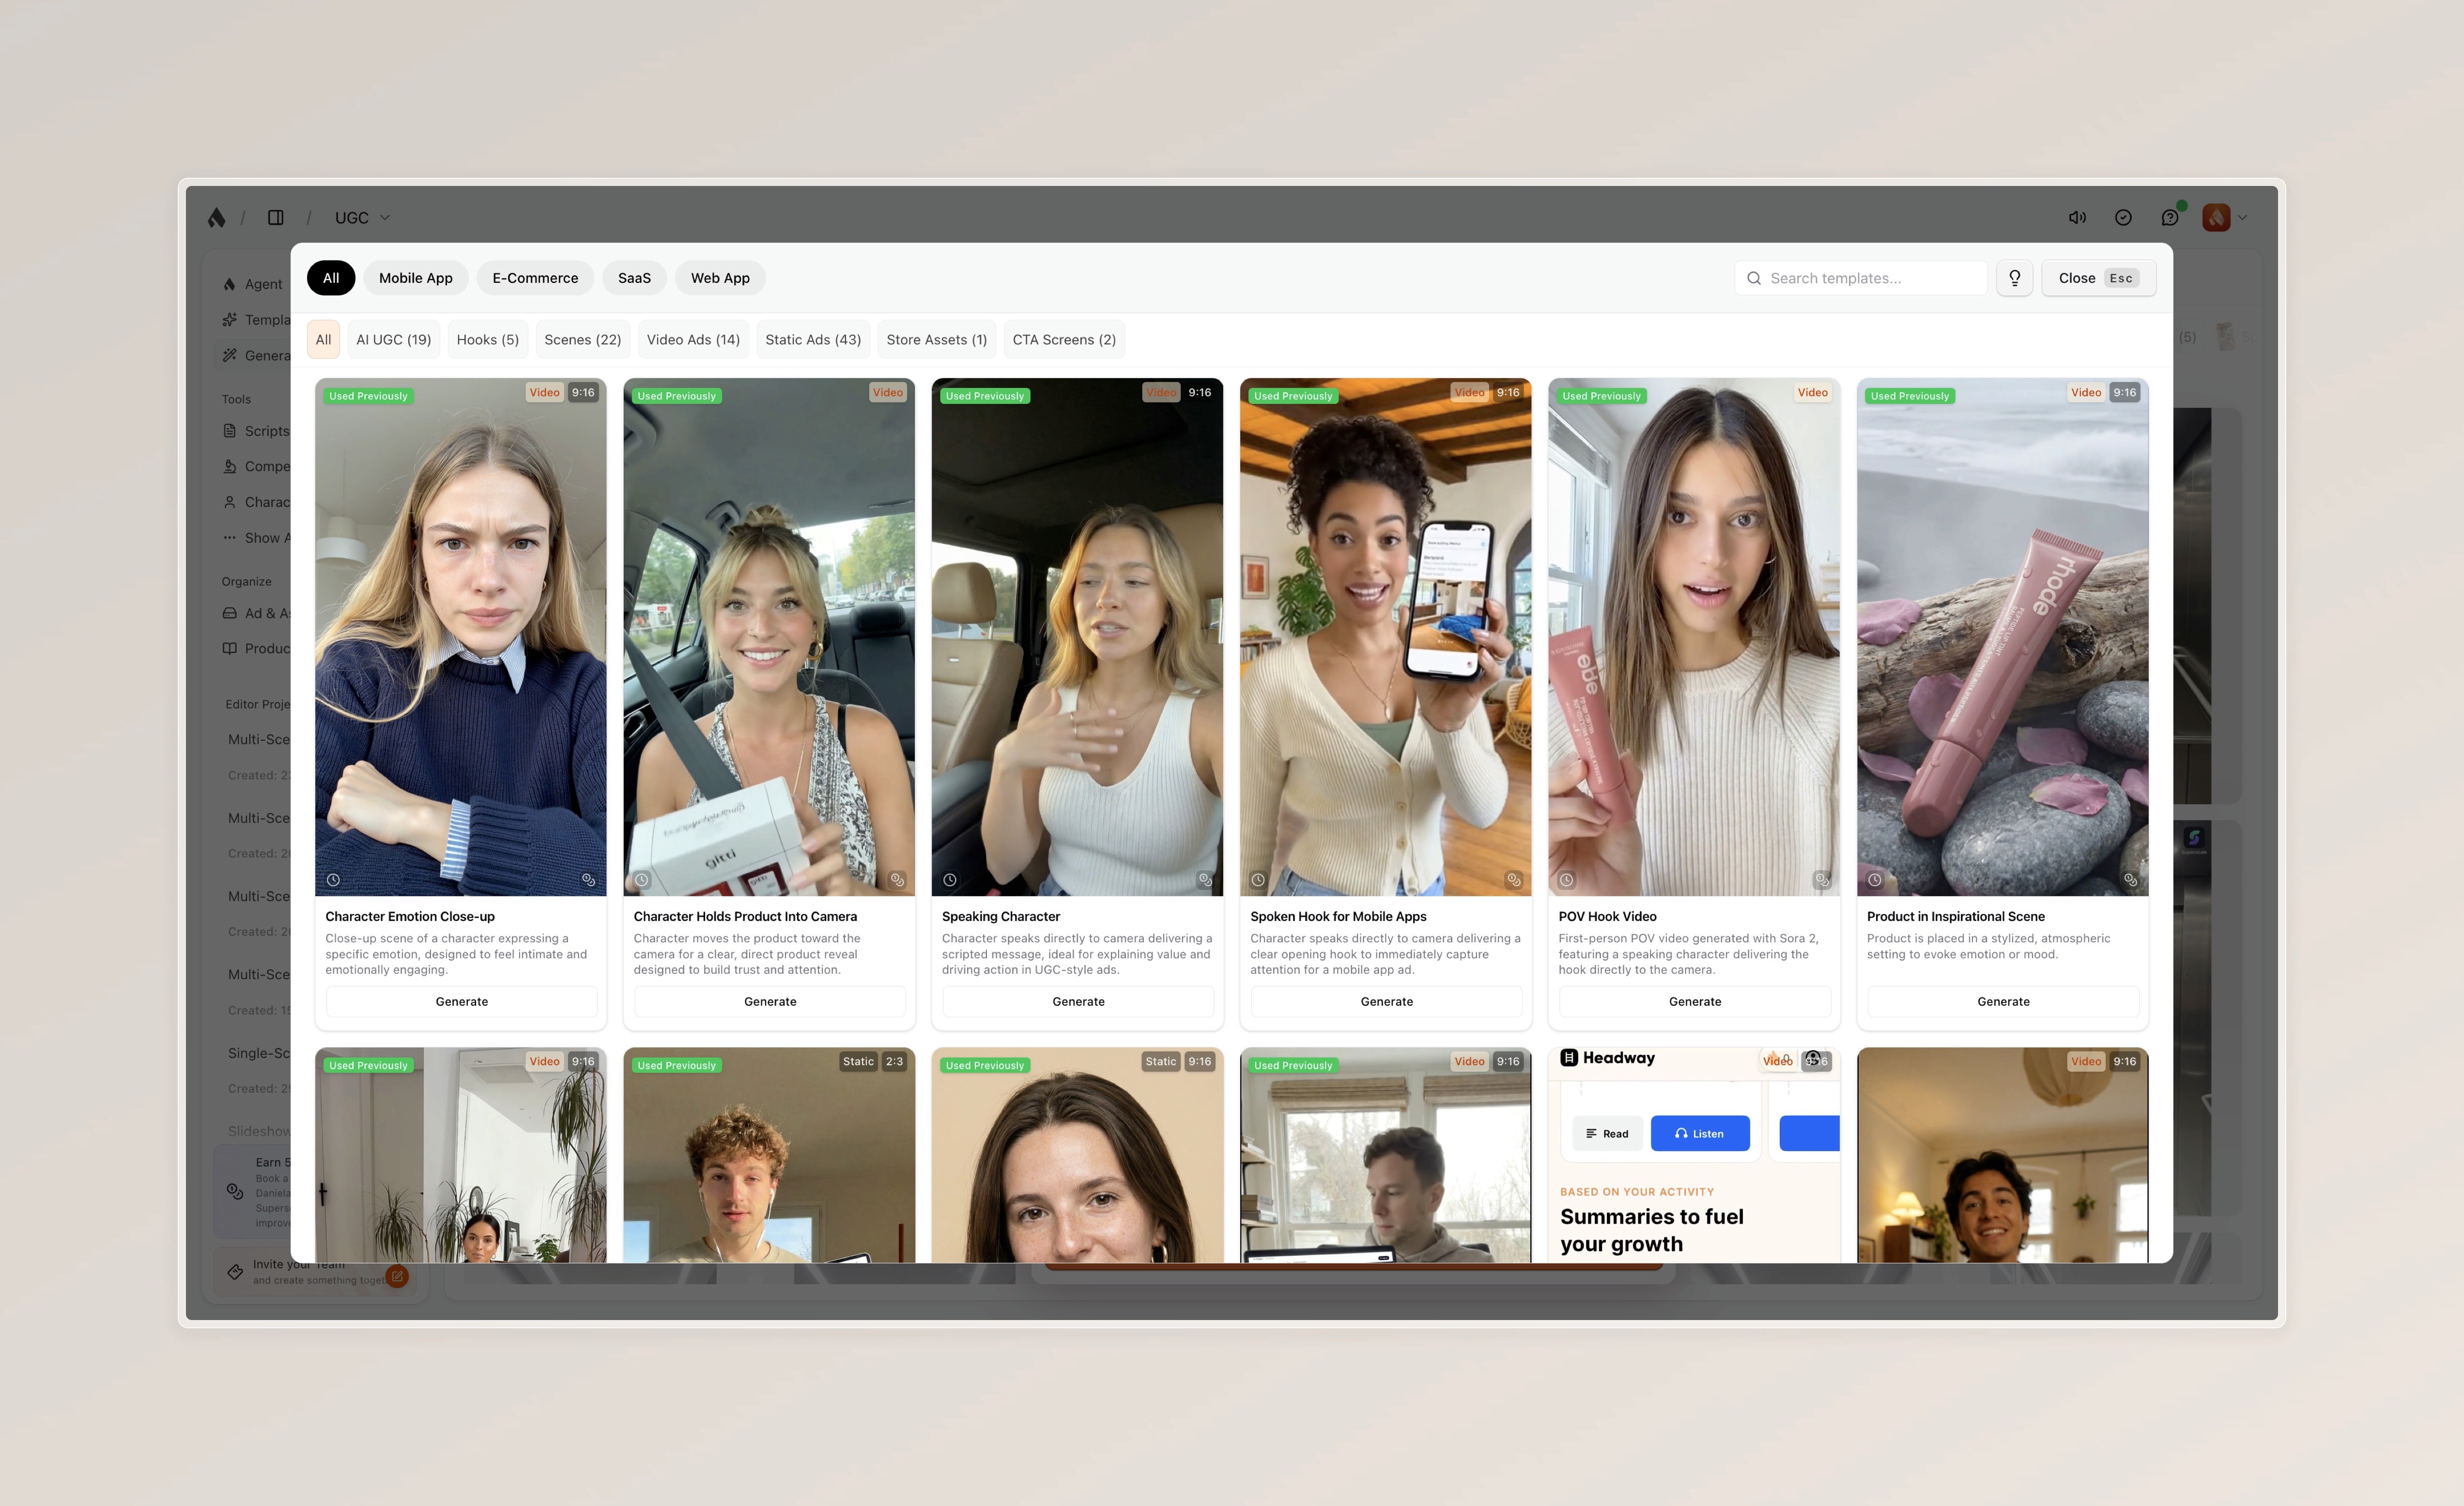Open the Character Holds Product Into Camera thumbnail
This screenshot has height=1506, width=2464.
click(768, 637)
